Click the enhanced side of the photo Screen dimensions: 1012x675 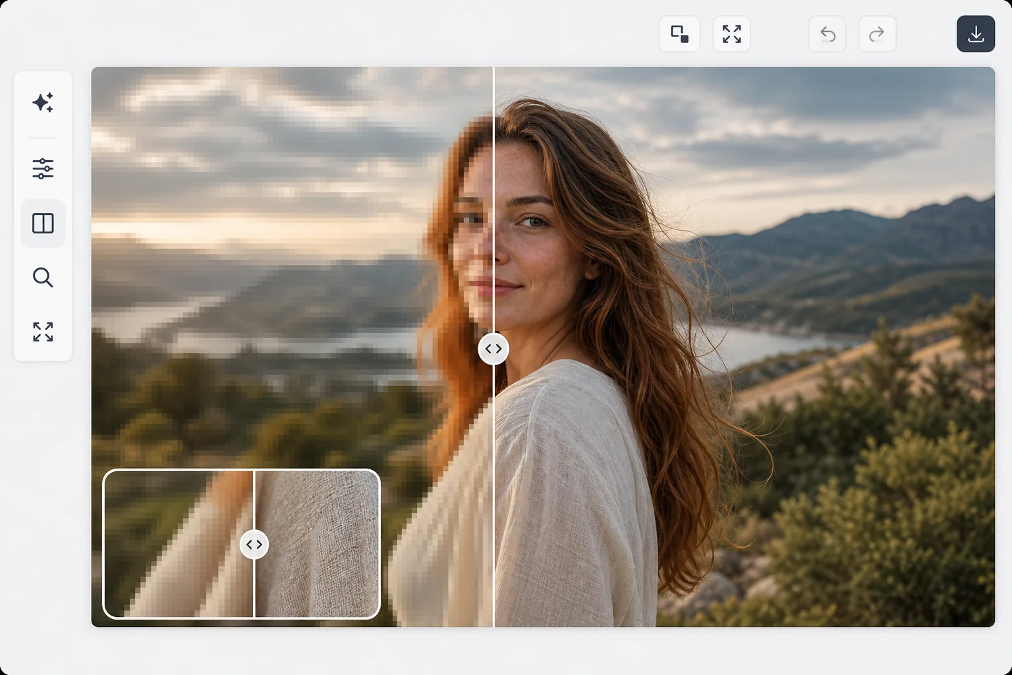coord(745,347)
